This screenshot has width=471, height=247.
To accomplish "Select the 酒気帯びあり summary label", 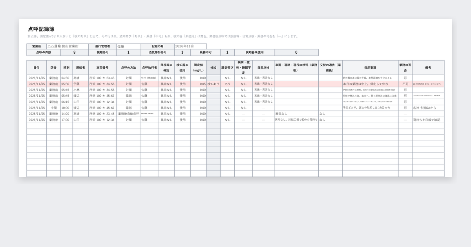I will point(157,52).
